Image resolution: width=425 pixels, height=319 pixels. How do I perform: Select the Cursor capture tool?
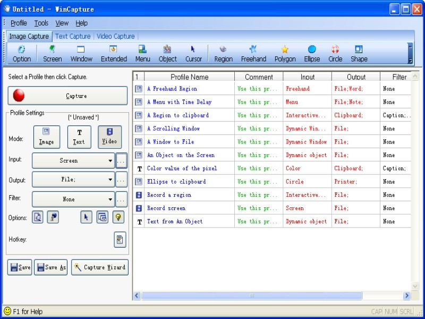pyautogui.click(x=193, y=54)
